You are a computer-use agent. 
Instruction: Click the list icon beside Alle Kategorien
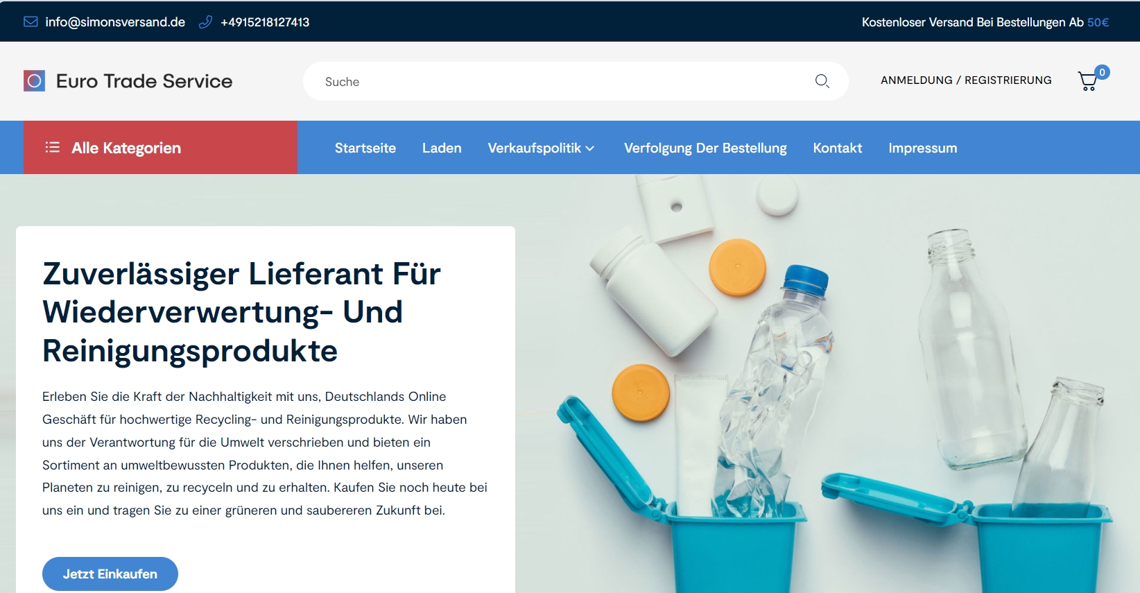(53, 147)
